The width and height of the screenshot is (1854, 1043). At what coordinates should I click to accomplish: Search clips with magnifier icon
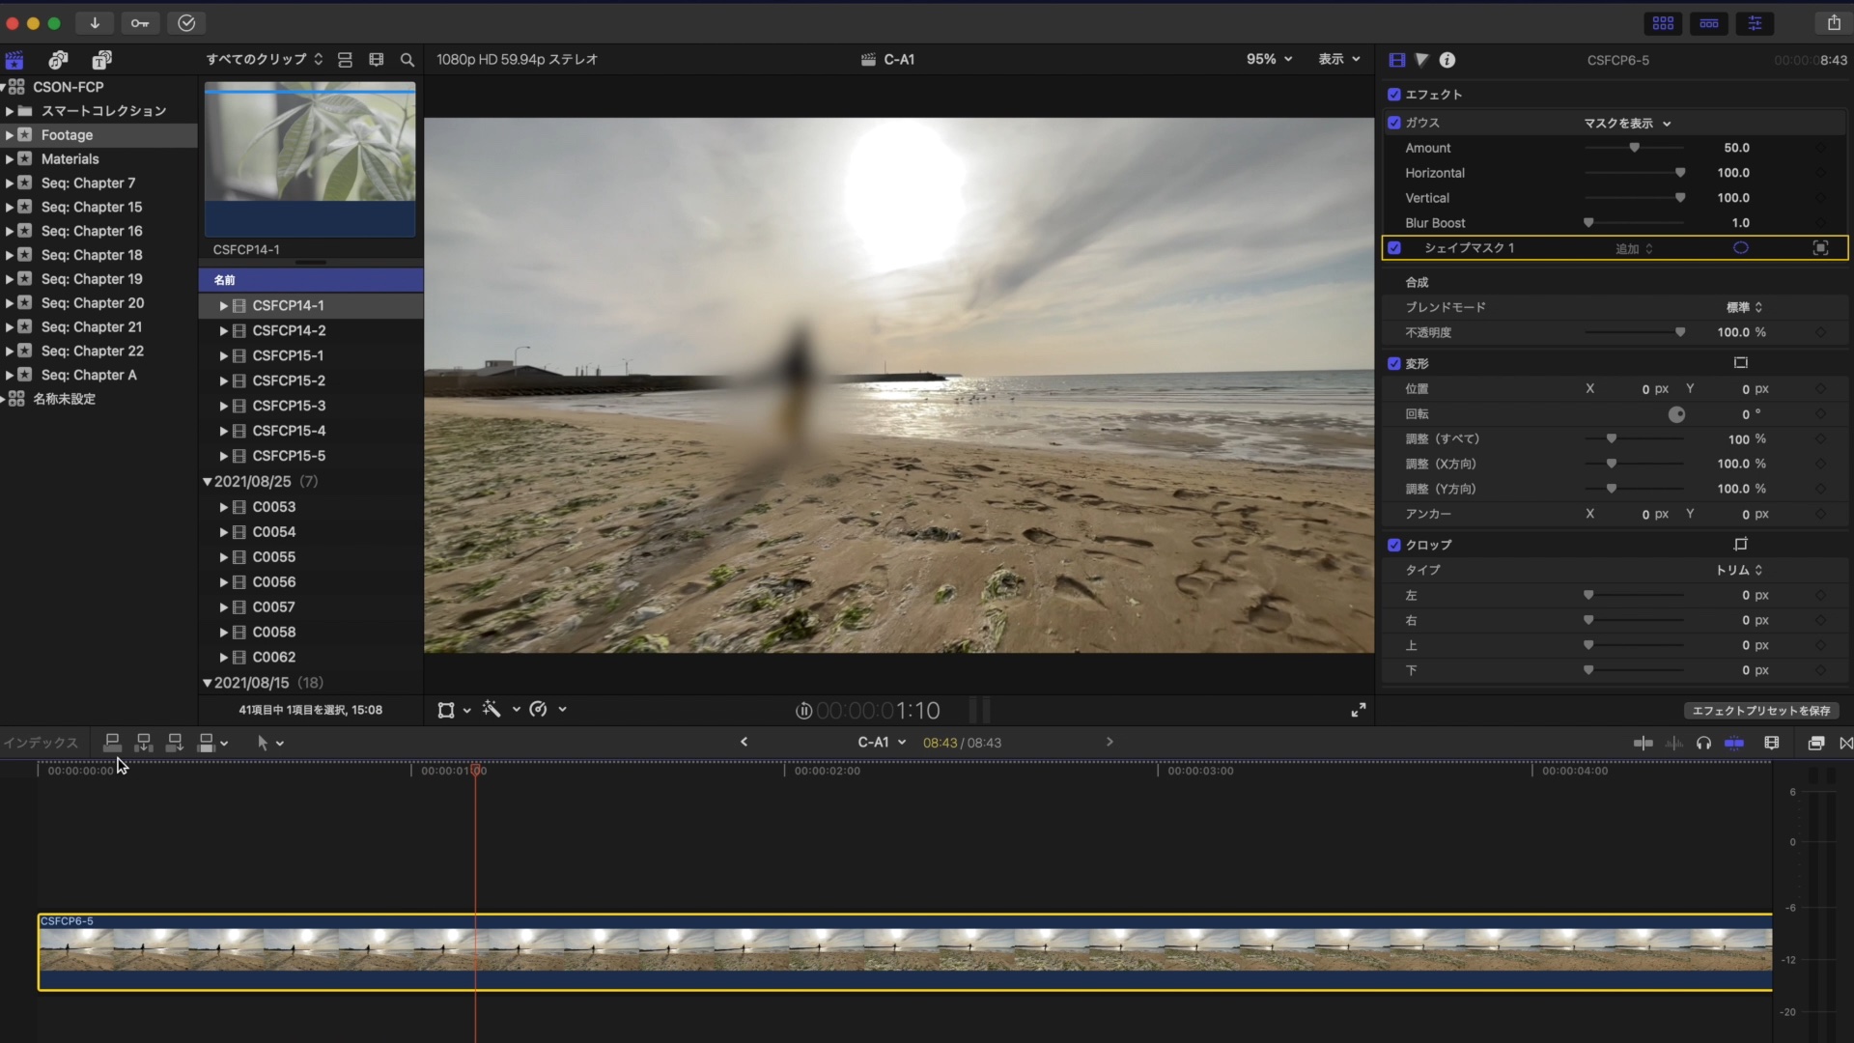click(407, 60)
